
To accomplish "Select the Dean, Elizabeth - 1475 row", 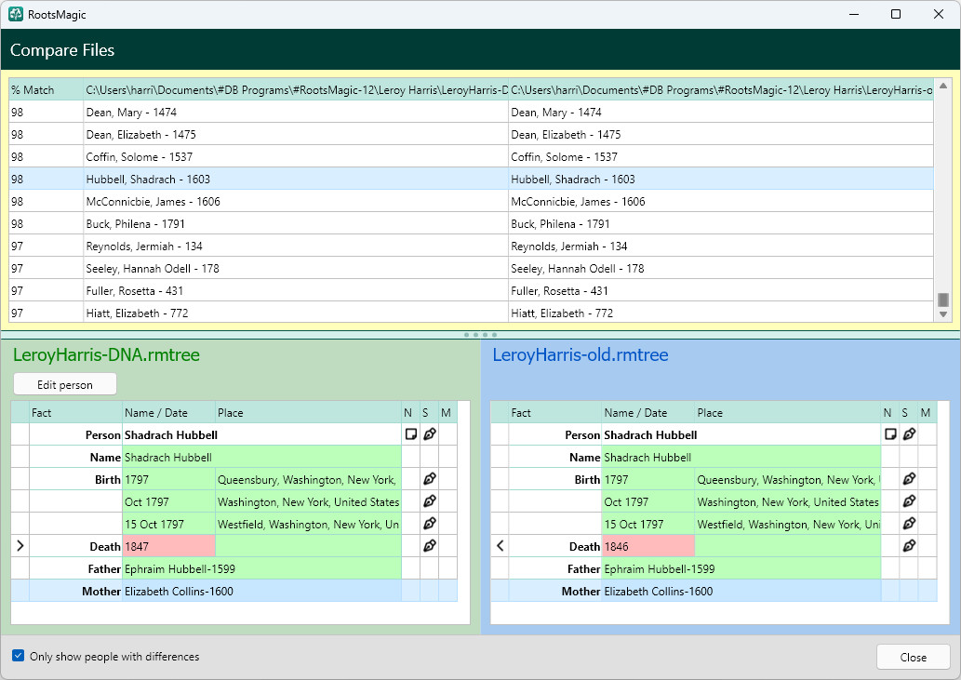I will click(472, 134).
